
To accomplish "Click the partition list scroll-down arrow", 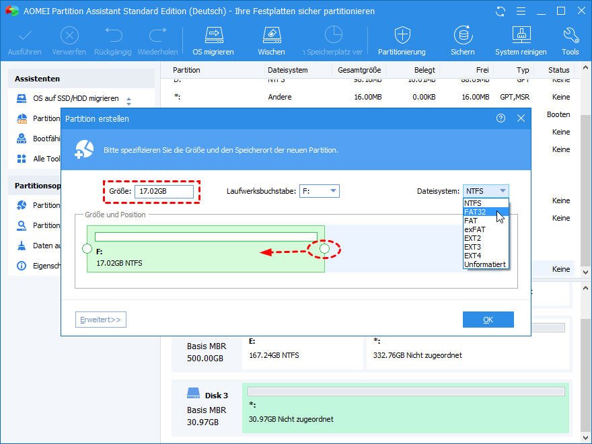I will 585,272.
